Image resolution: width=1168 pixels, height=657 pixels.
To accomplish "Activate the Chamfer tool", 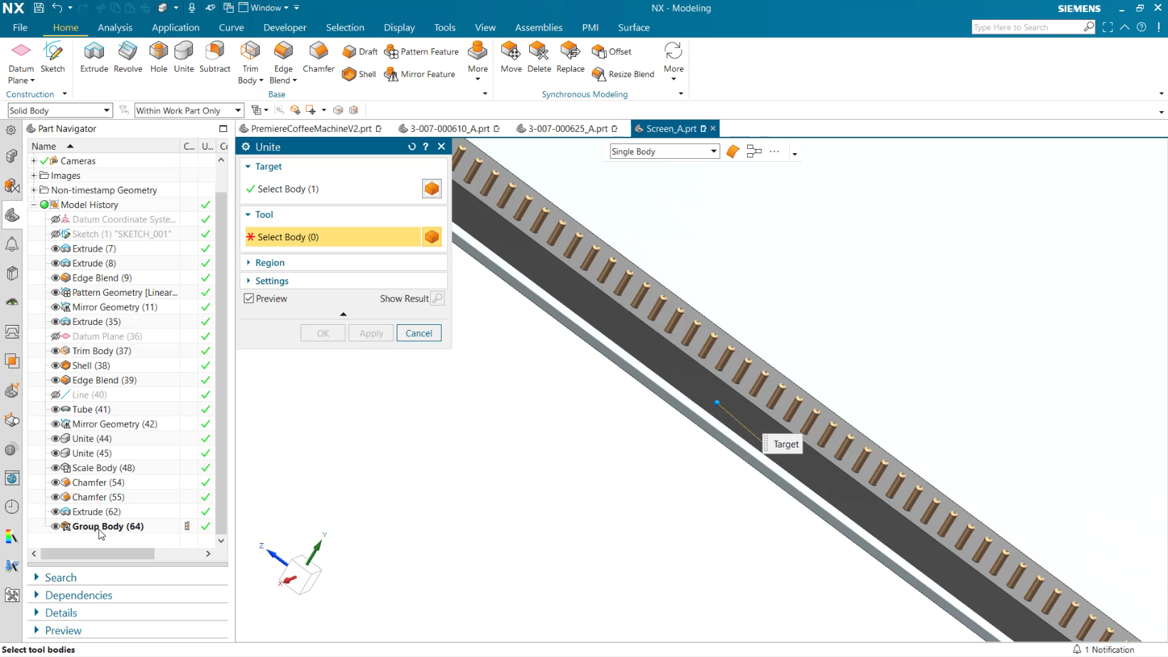I will [318, 57].
